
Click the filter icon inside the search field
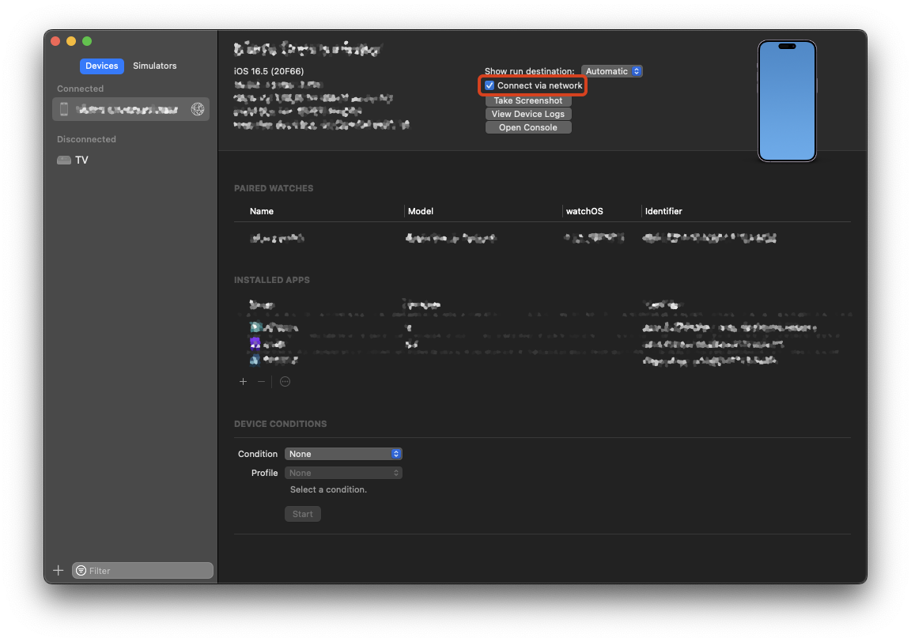[81, 570]
